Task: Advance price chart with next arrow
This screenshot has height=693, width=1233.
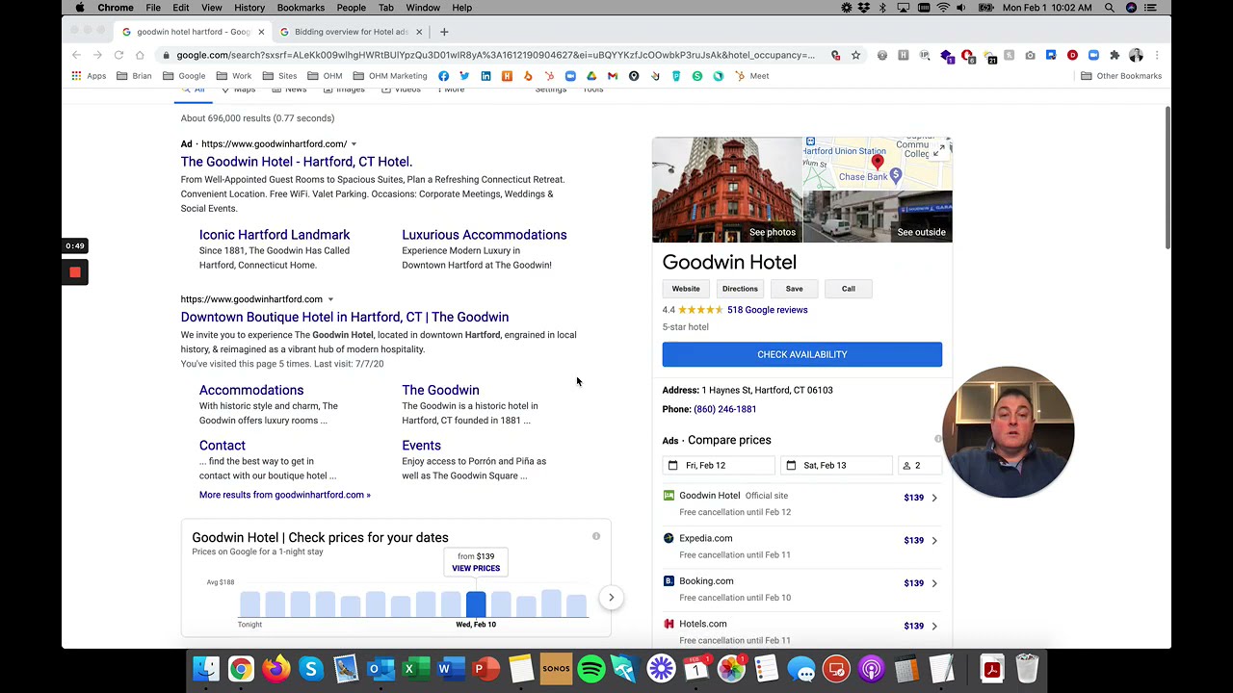Action: click(611, 598)
